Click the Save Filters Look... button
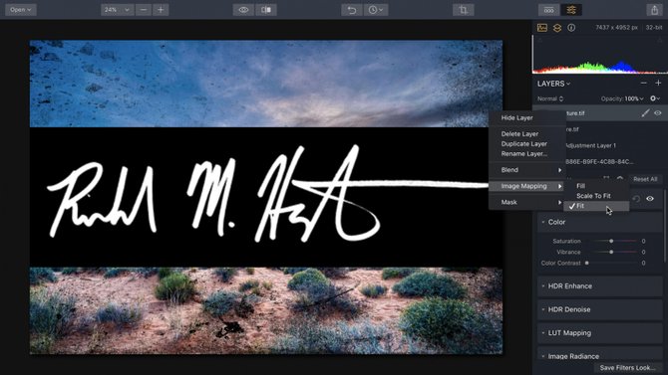 click(x=627, y=368)
